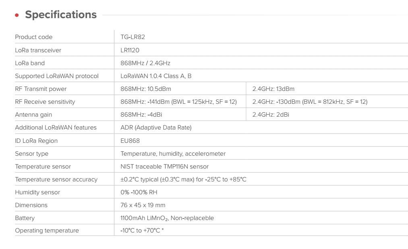This screenshot has width=408, height=249.
Task: Click the -10°C to +70°C operating temperature
Action: 142,231
